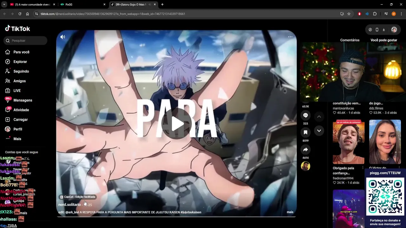Go back in browser history
This screenshot has height=228, width=406.
point(4,14)
